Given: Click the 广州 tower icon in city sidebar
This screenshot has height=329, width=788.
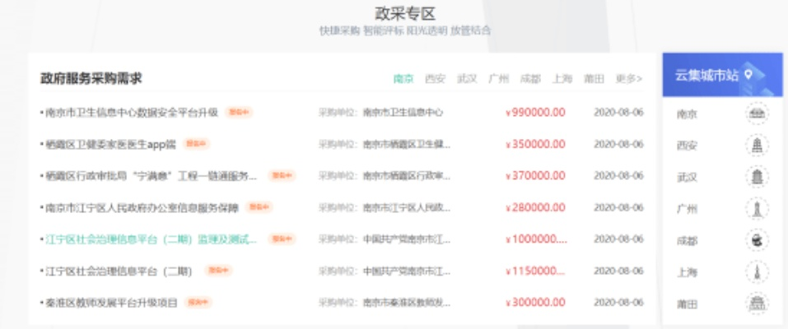Looking at the screenshot, I should coord(757,209).
